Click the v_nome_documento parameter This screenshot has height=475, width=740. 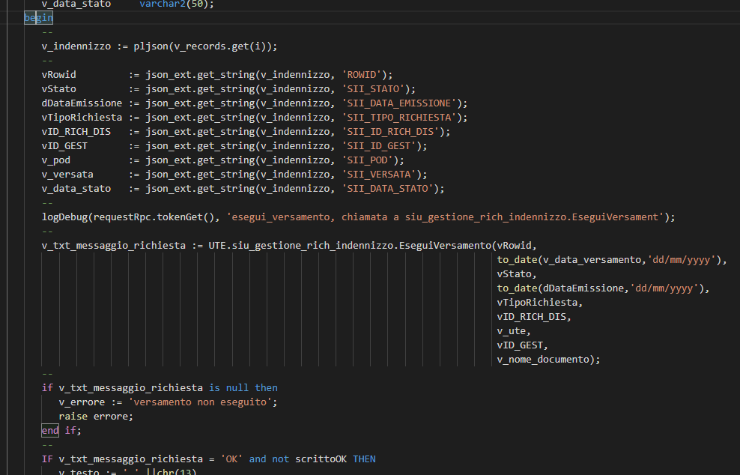click(x=541, y=359)
